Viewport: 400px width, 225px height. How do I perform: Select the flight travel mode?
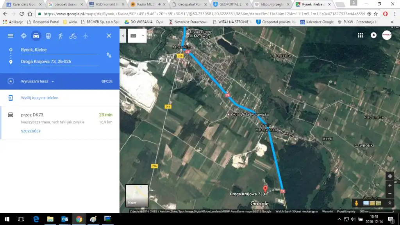(85, 36)
